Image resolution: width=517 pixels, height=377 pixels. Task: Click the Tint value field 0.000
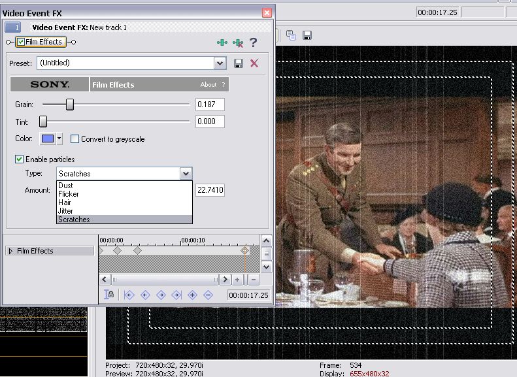tap(210, 122)
